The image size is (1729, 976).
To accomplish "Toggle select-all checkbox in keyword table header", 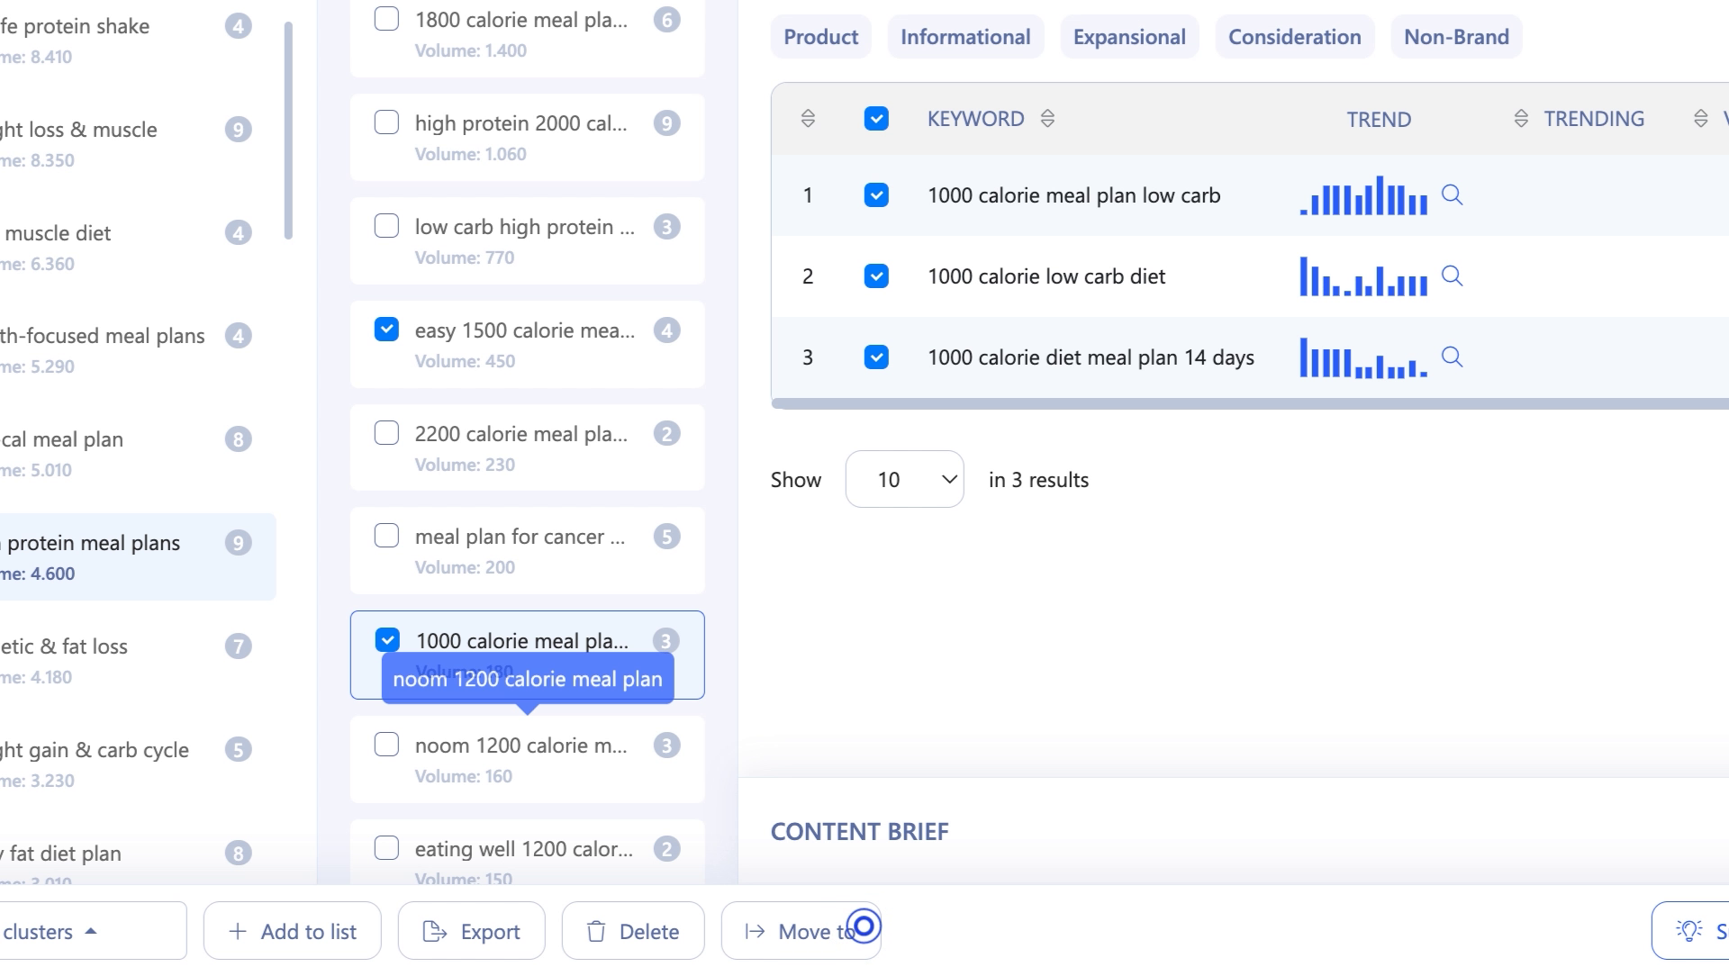I will pos(875,119).
